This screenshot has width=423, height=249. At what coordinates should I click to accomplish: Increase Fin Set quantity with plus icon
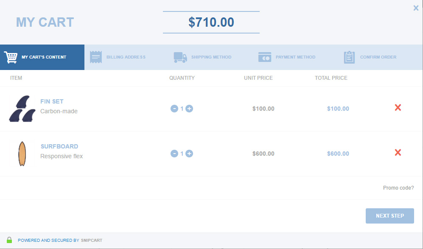189,109
